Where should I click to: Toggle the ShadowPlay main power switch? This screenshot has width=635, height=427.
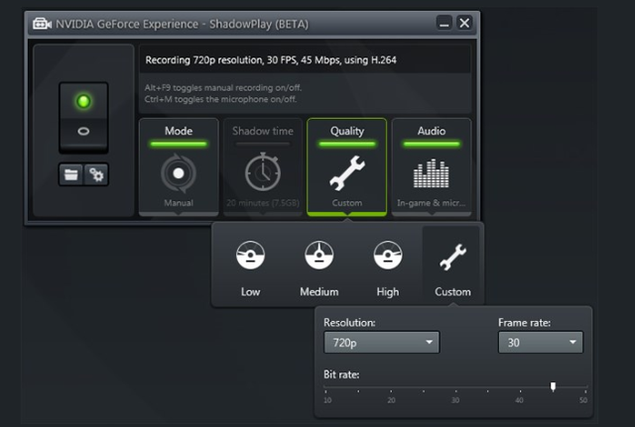click(83, 117)
